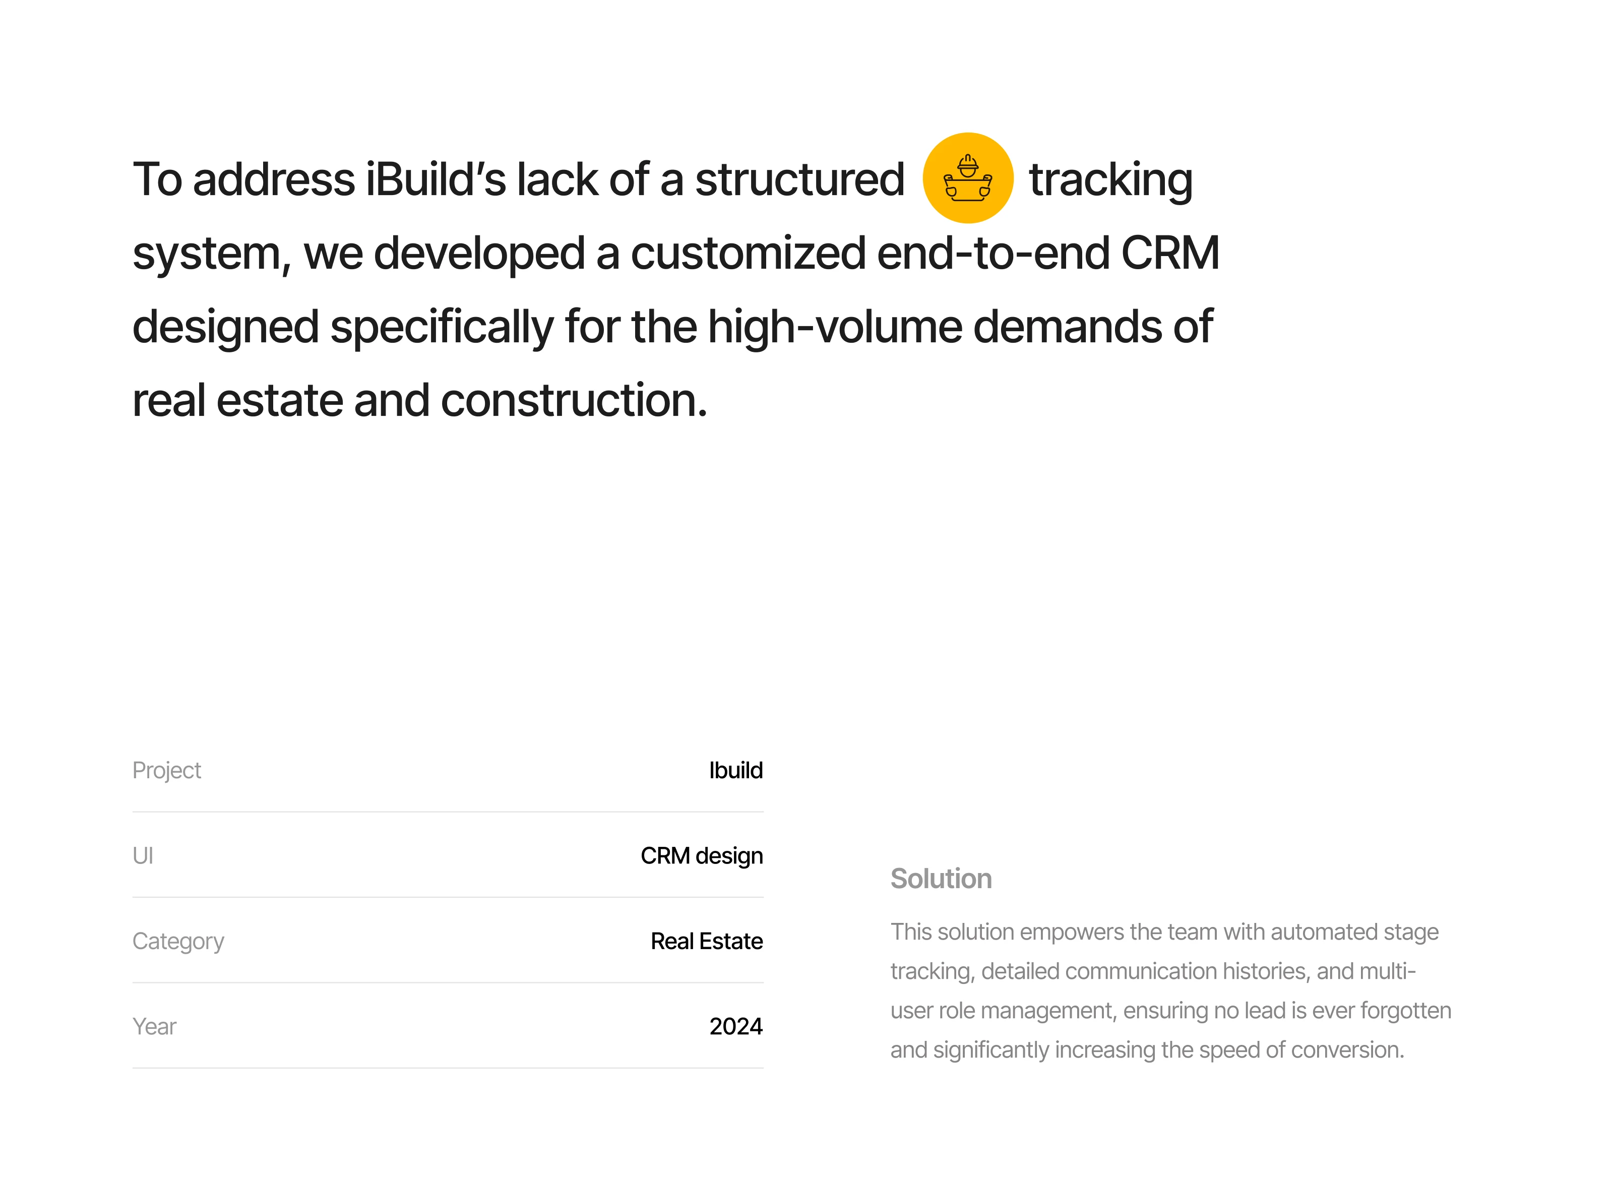
Task: Click the "Category" row label
Action: pyautogui.click(x=178, y=941)
